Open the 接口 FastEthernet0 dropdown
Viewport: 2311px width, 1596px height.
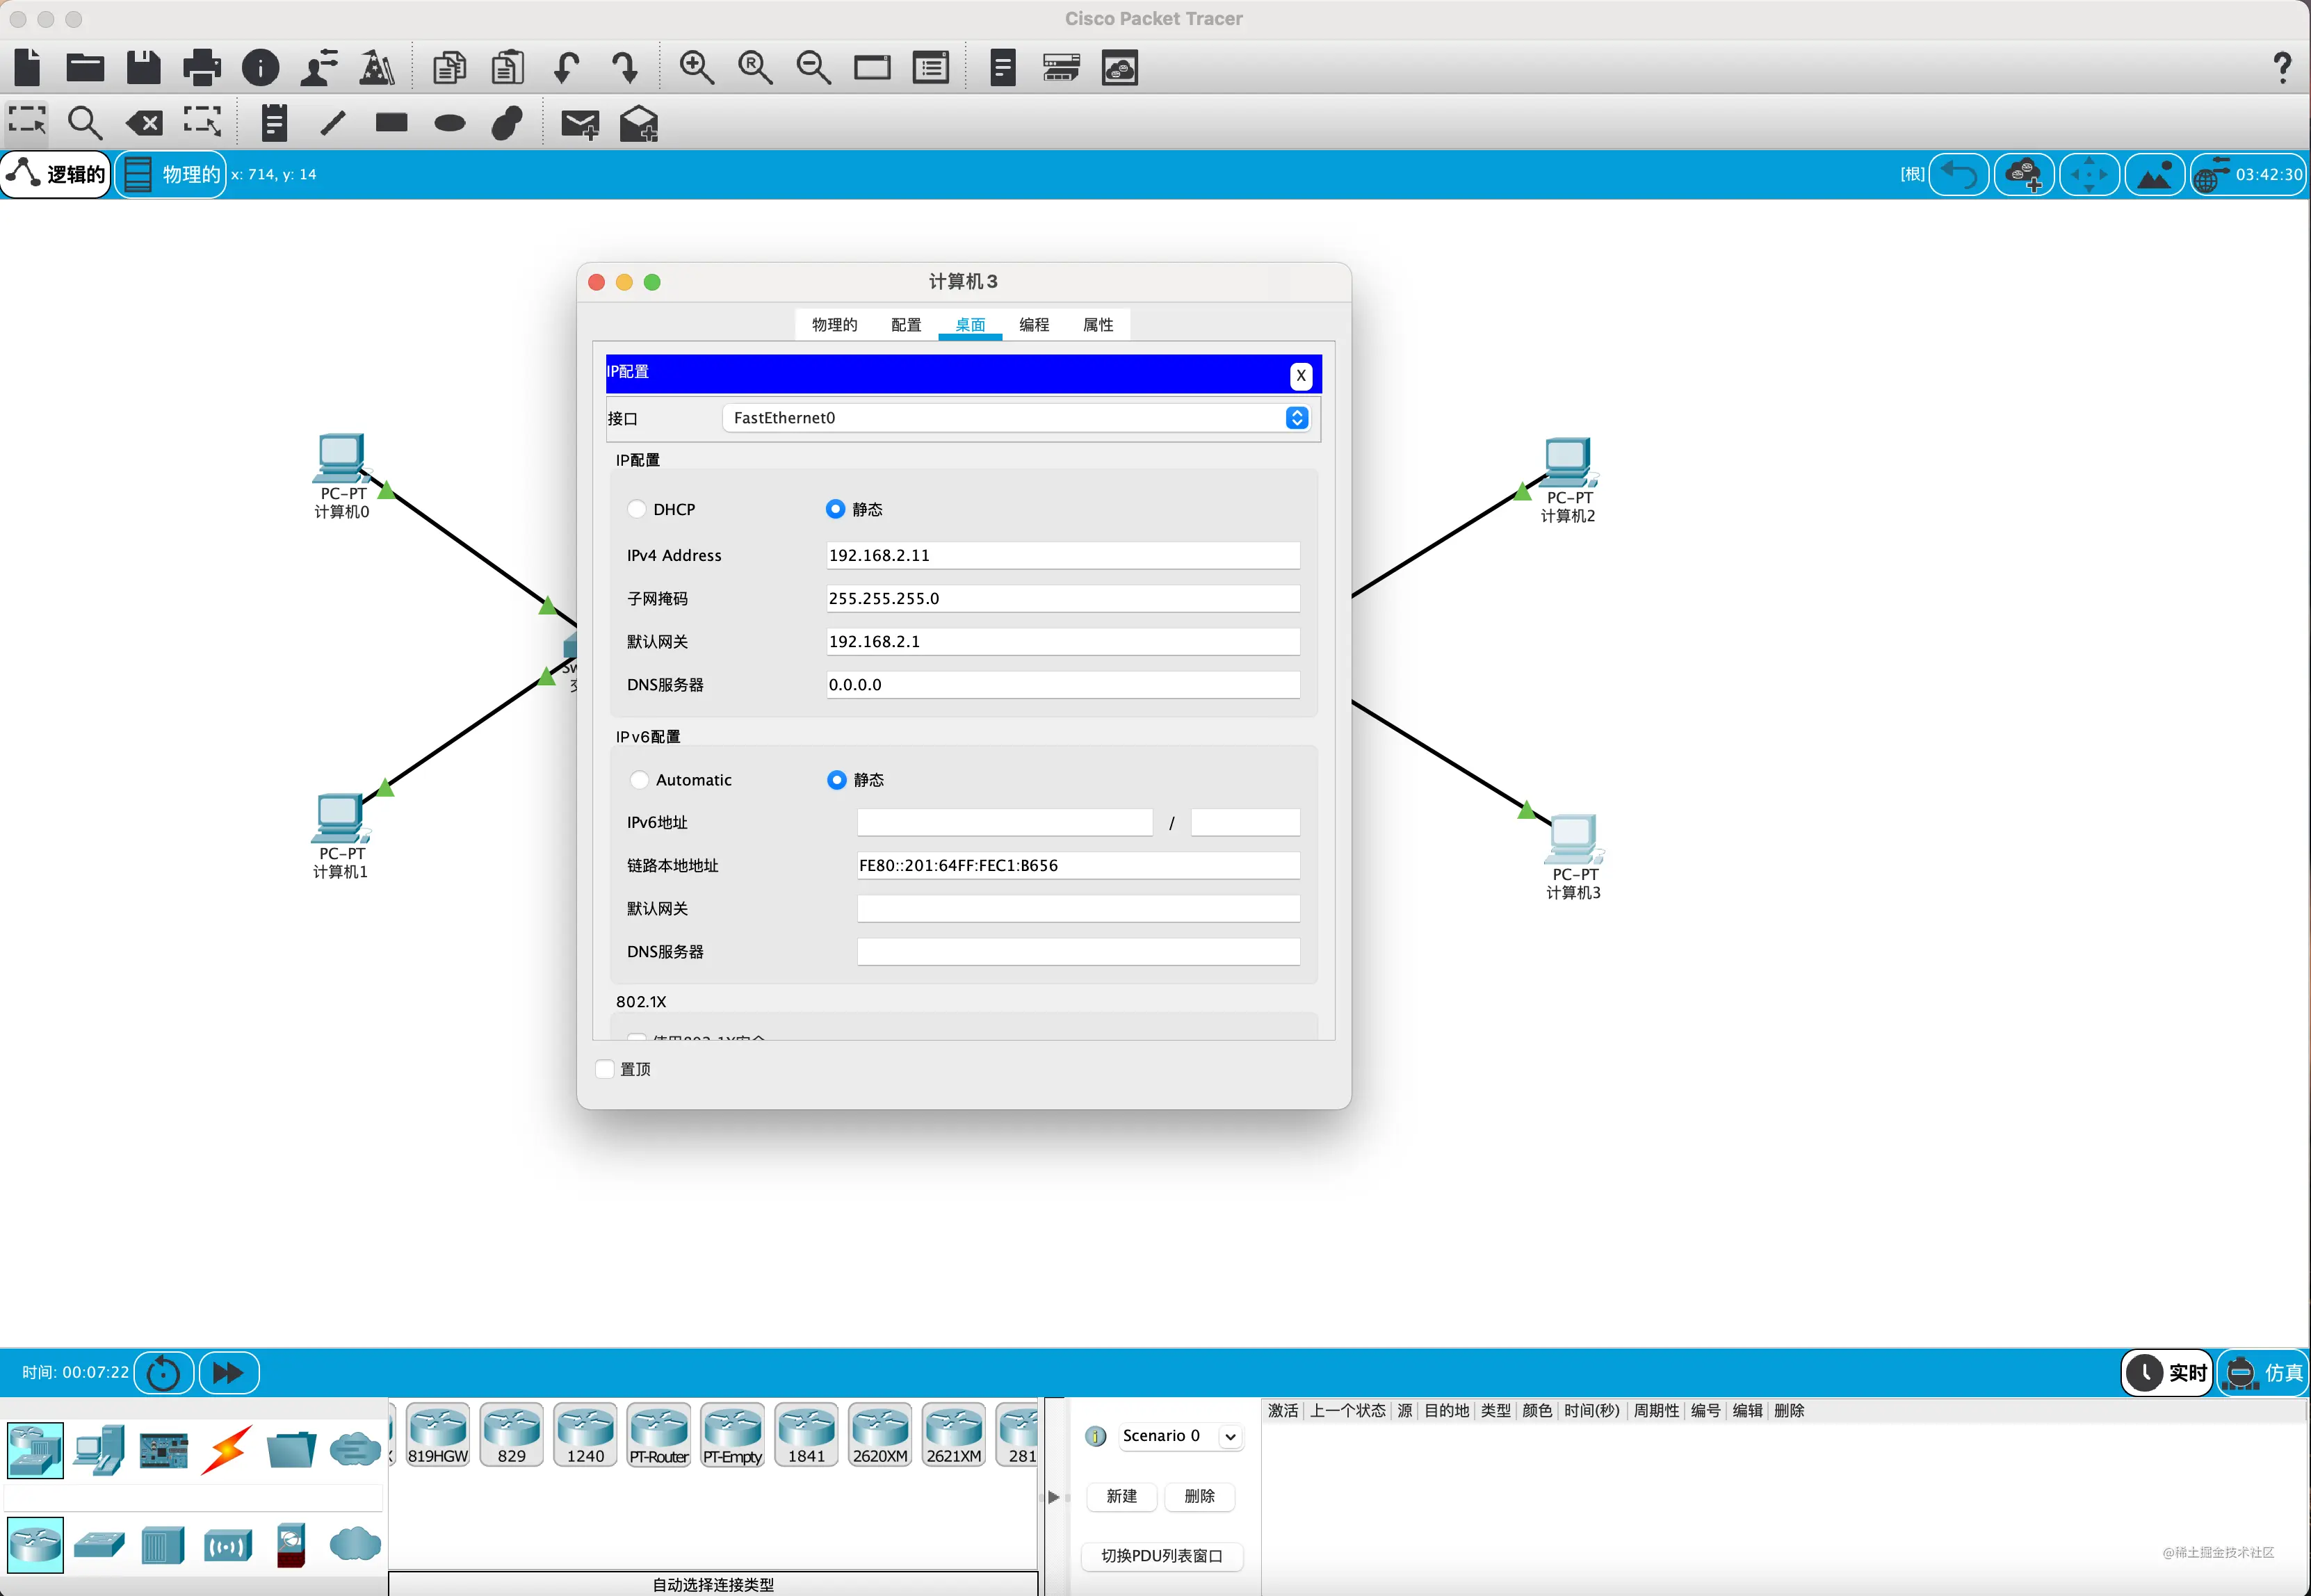(1015, 418)
